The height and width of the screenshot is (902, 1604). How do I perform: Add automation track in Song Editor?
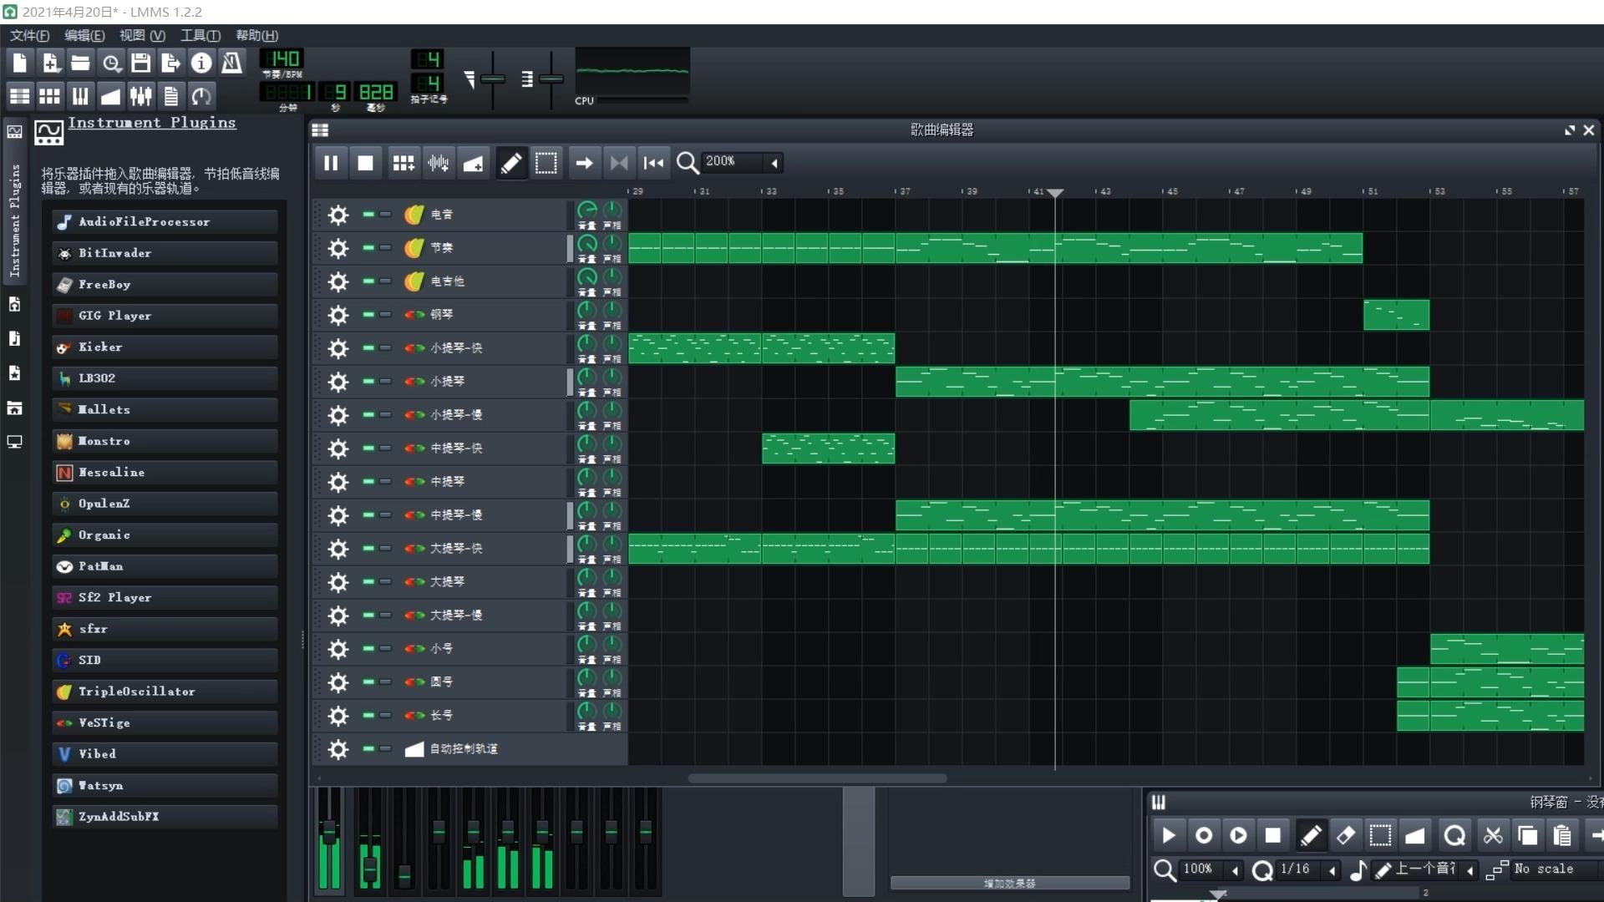[x=473, y=163]
